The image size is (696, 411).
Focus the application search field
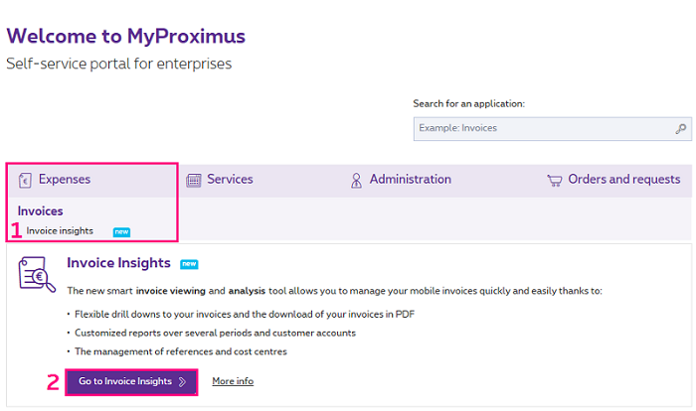542,128
